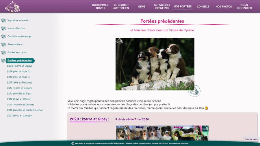
Task: Open the 2017 (Yéti et Gustave) litter link
Action: (x=19, y=83)
